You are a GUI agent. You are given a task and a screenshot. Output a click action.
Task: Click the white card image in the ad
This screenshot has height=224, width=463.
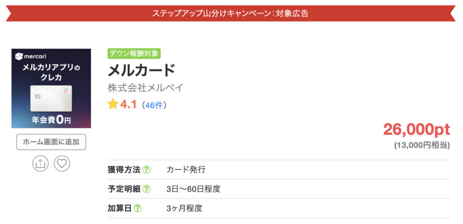click(51, 99)
